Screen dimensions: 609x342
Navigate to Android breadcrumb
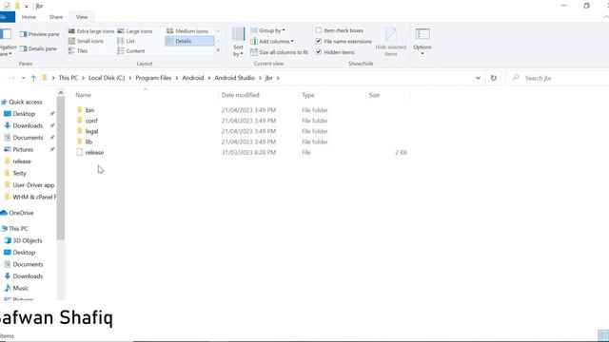193,78
